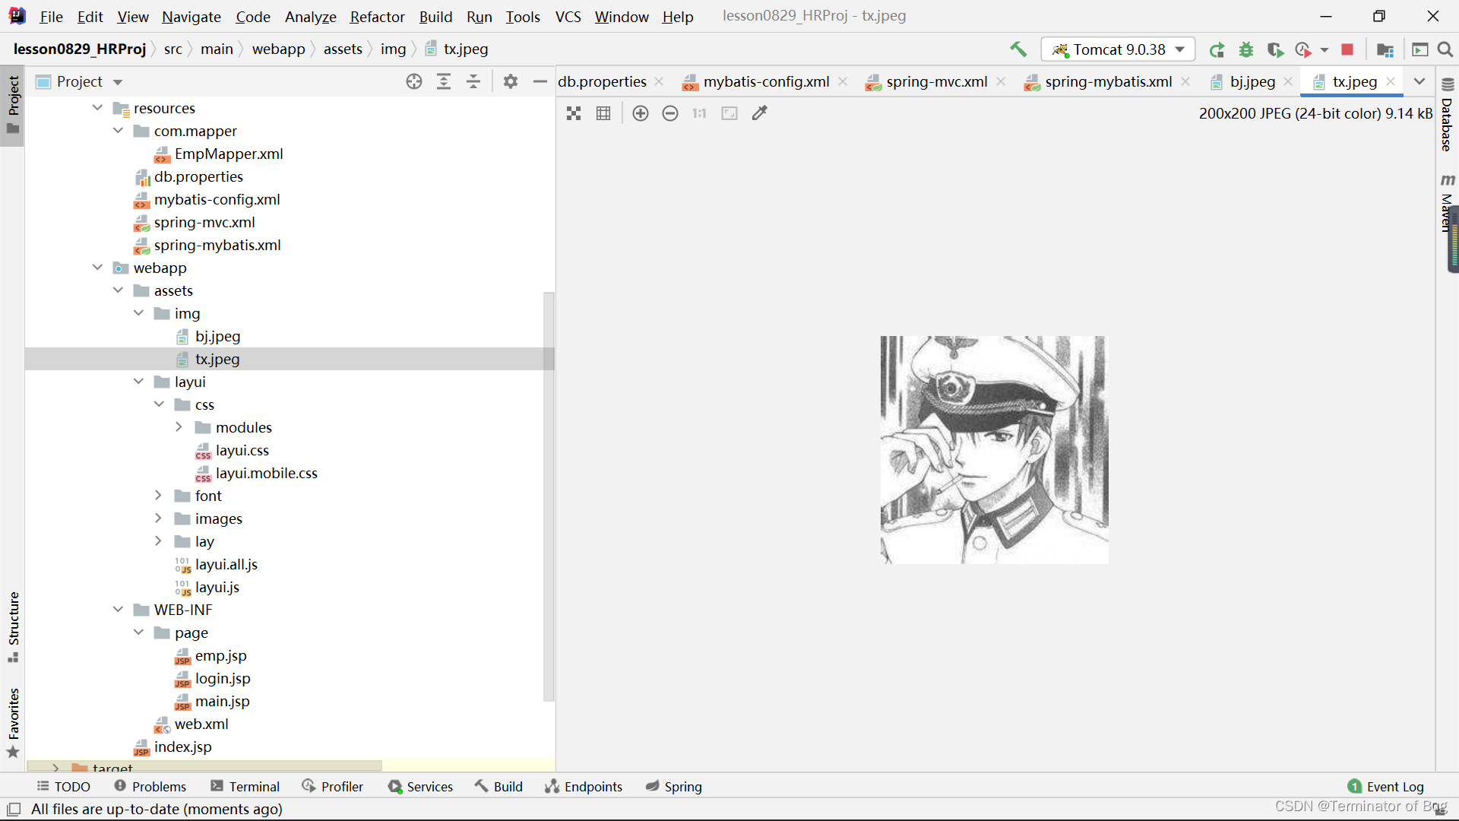Collapse the WEB-INF folder
Screen dimensions: 1459x821
click(x=118, y=610)
